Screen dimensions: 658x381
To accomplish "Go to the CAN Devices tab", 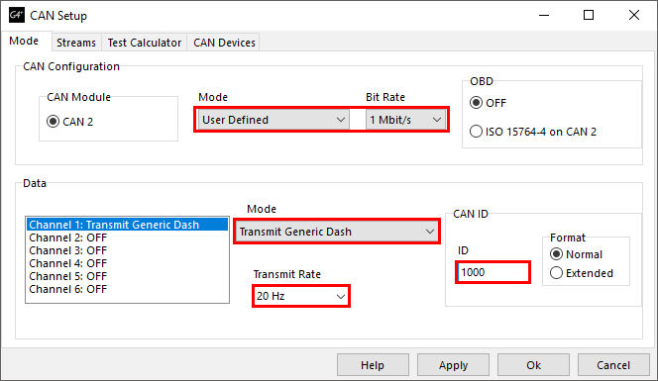I will [x=224, y=43].
